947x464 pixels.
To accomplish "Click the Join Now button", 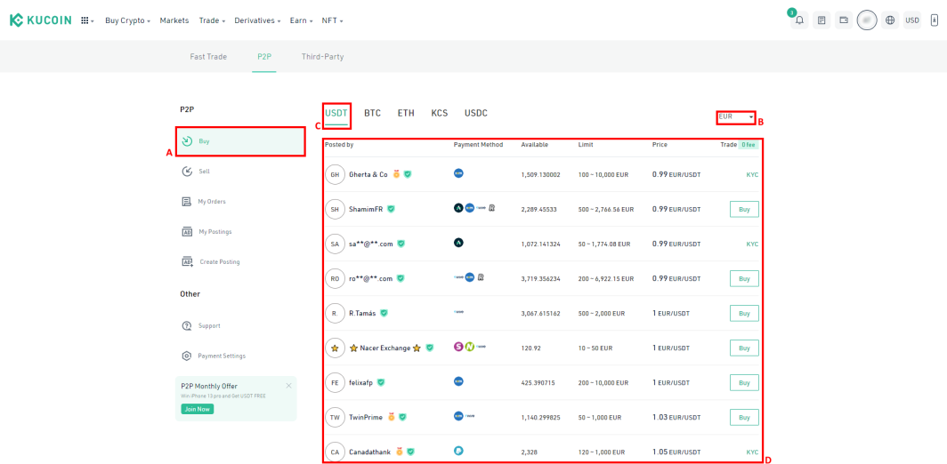I will [x=197, y=409].
